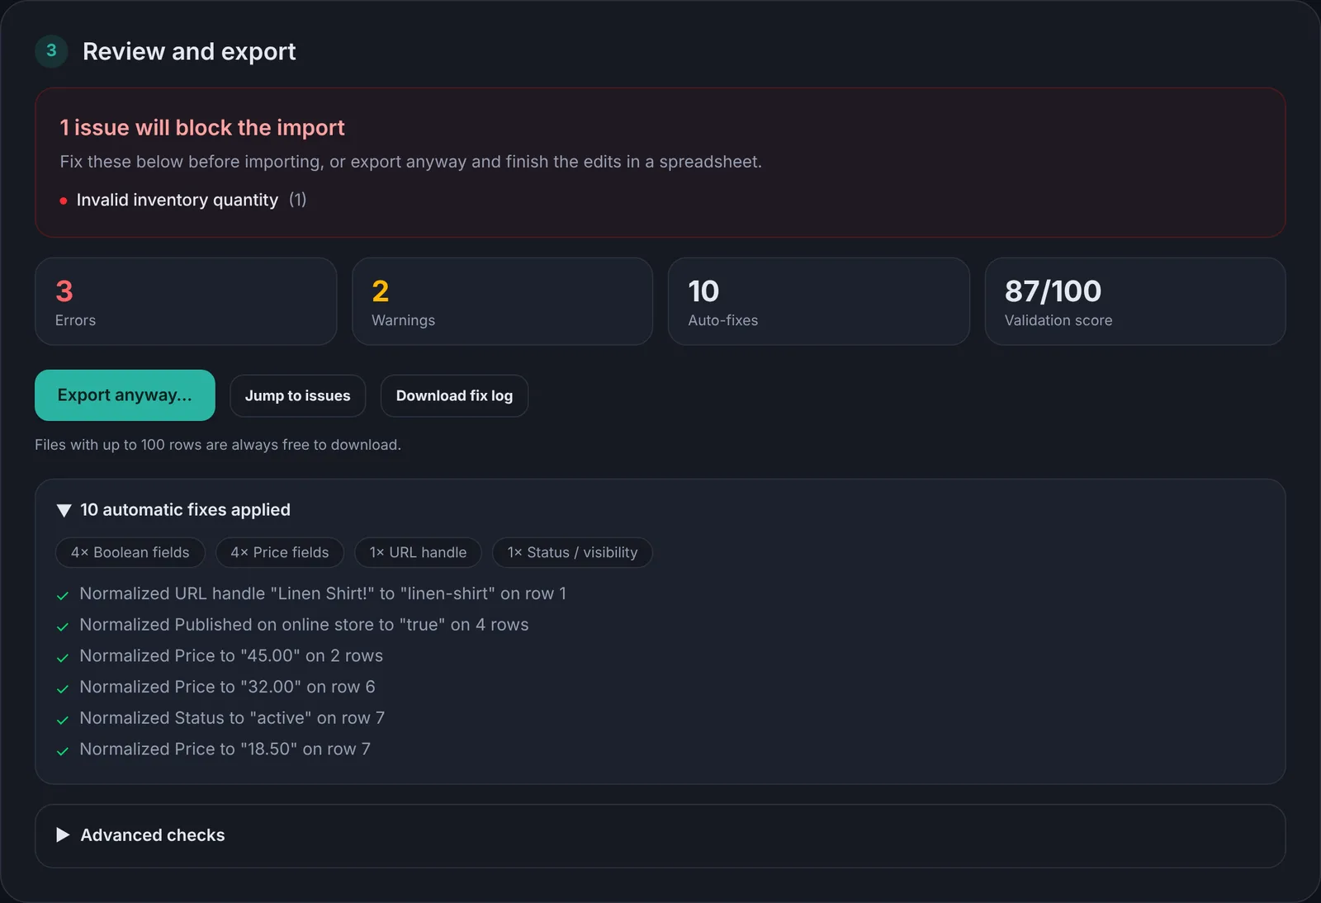Click "Normalized Price to "32.00" on row 6"
1321x903 pixels.
tap(227, 687)
